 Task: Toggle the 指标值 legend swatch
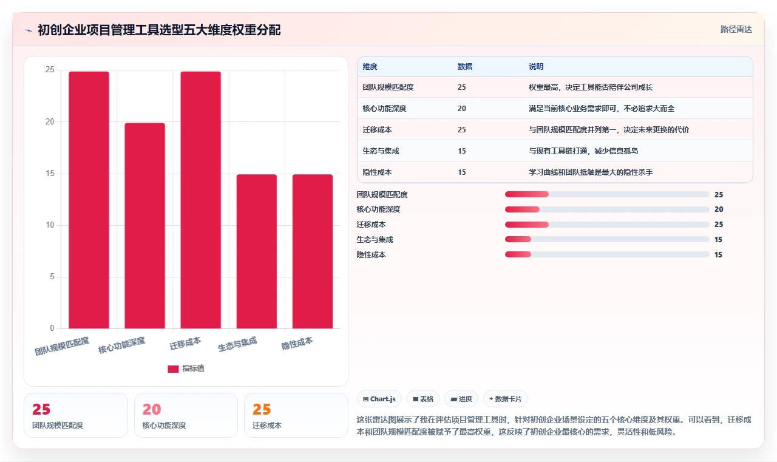click(x=173, y=369)
